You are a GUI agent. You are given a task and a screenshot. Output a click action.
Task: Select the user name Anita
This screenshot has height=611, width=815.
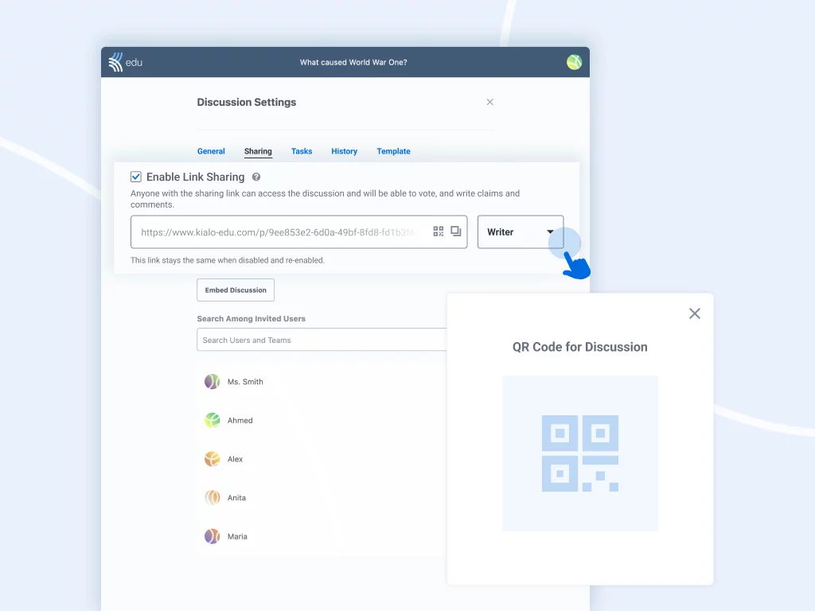236,498
